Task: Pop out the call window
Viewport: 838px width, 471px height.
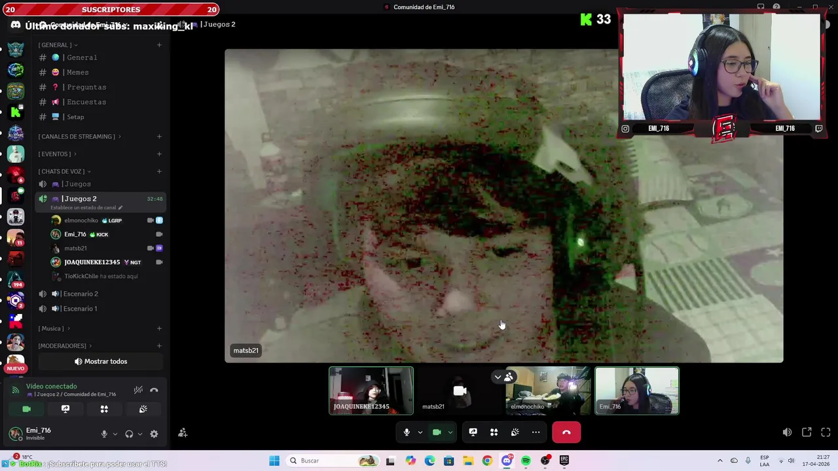Action: click(x=807, y=432)
